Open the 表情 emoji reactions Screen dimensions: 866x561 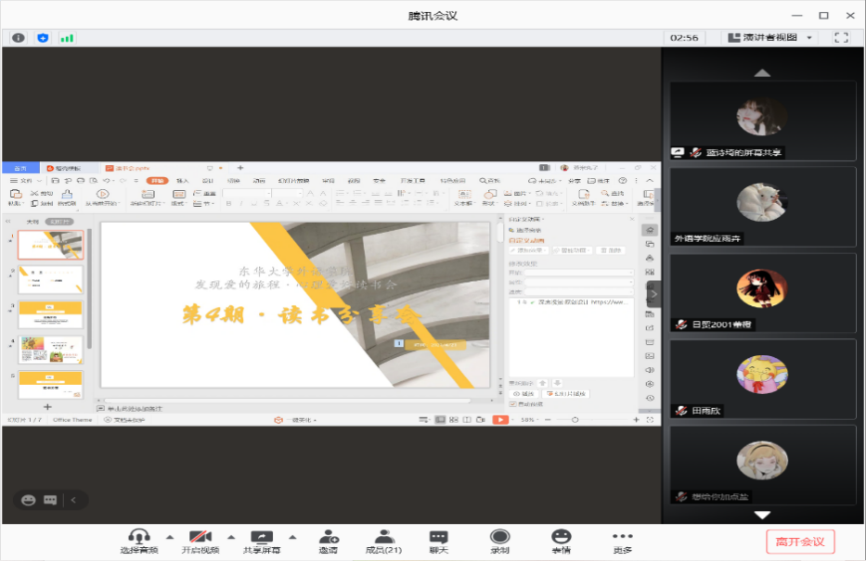[x=561, y=541]
